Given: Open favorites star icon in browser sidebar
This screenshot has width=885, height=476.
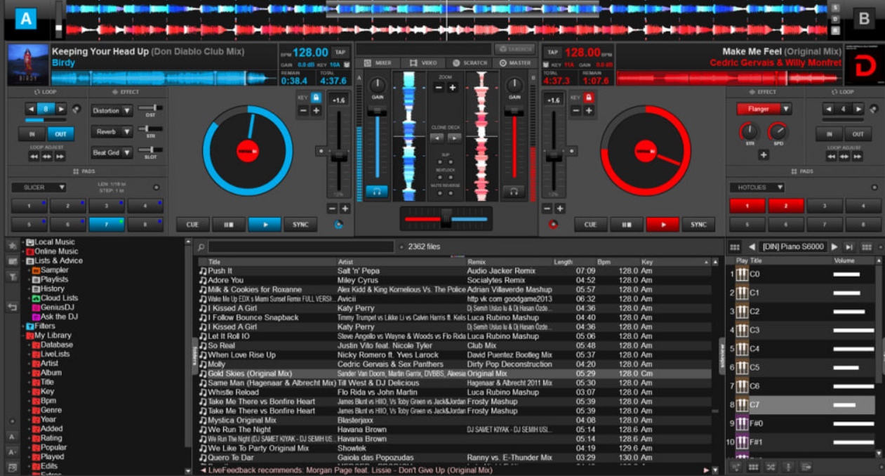Looking at the screenshot, I should (13, 246).
